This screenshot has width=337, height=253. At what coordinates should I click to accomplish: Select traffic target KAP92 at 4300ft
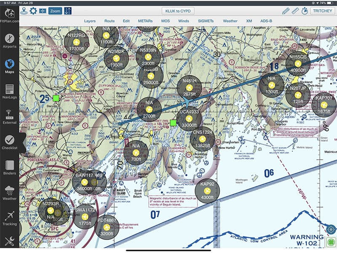(x=207, y=191)
